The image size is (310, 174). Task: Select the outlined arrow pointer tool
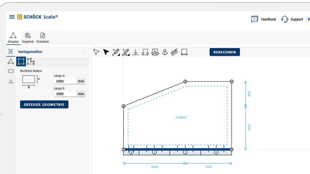coord(96,52)
